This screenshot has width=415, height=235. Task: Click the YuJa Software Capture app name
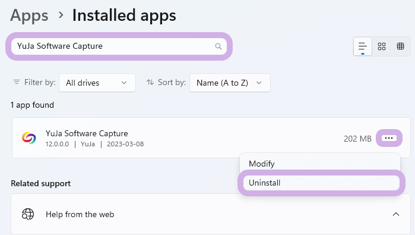[x=87, y=133]
